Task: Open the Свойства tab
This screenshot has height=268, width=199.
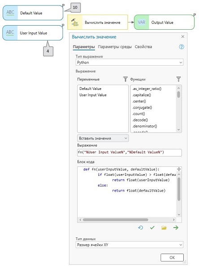Action: tap(143, 47)
